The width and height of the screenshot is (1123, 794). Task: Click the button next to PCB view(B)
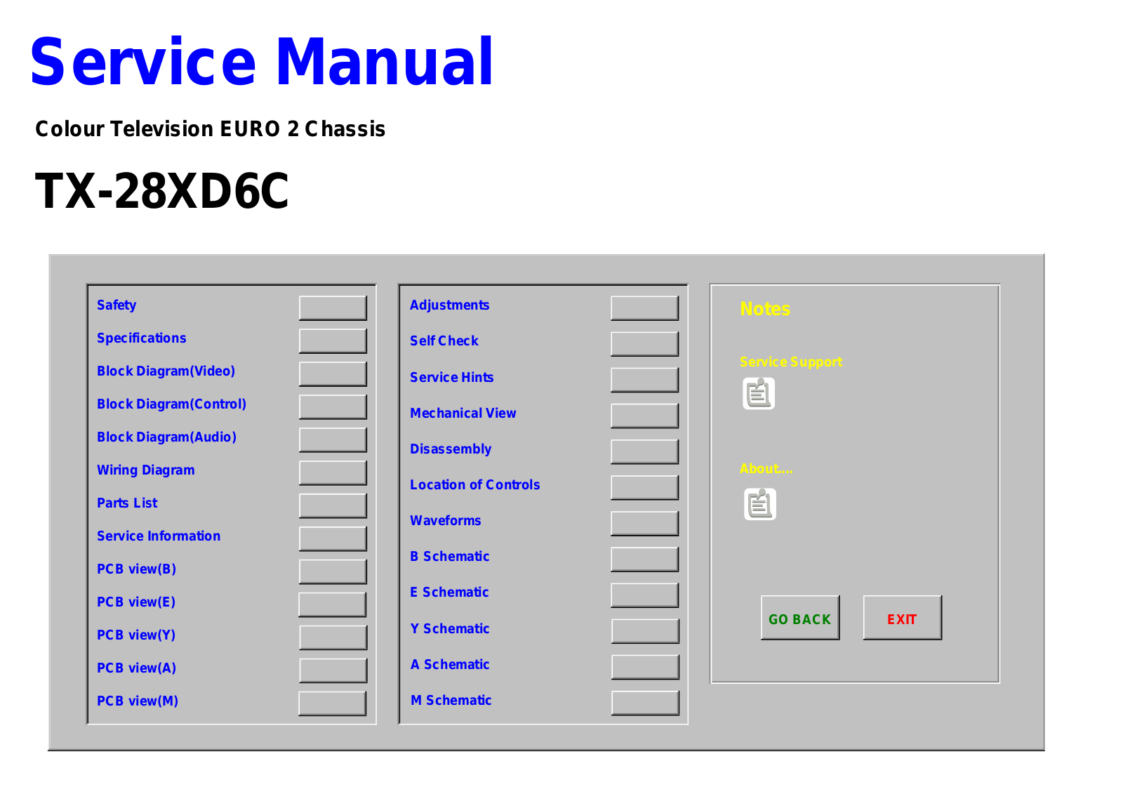[333, 571]
